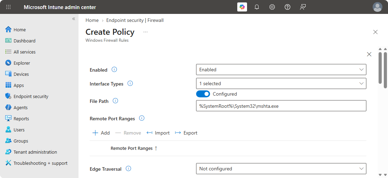The image size is (388, 178).
Task: Open Dashboard in the sidebar
Action: (24, 41)
